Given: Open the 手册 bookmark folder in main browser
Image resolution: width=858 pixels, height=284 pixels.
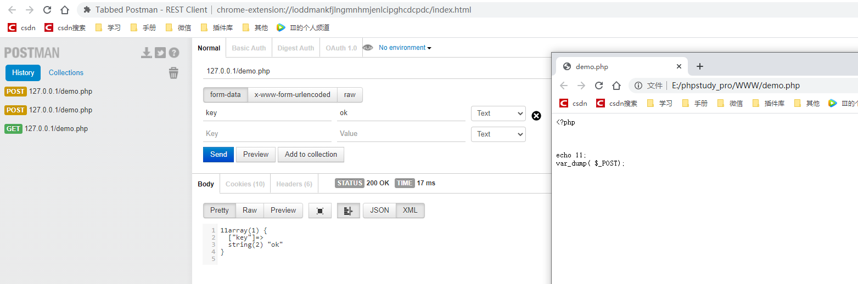Looking at the screenshot, I should click(x=143, y=27).
